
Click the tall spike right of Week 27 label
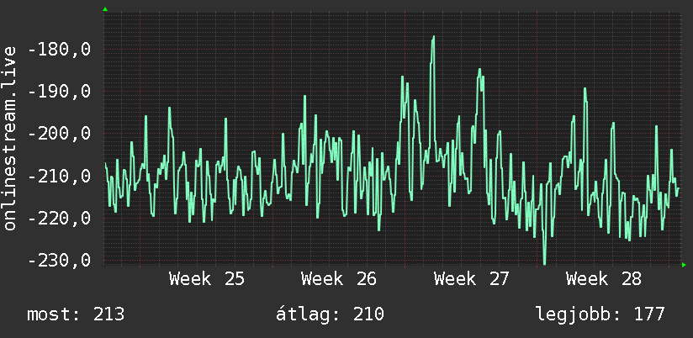pos(480,70)
